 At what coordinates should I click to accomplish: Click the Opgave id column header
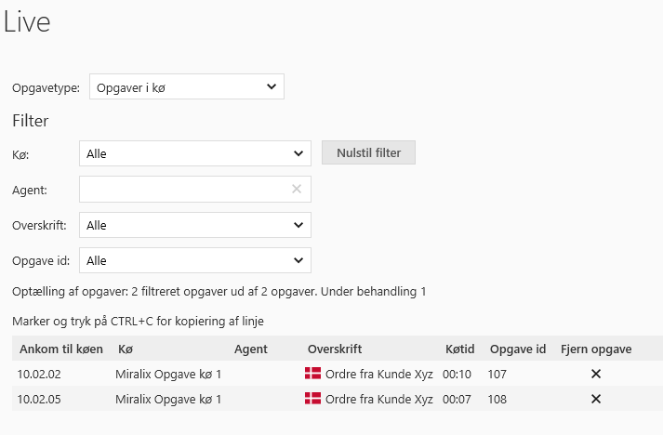tap(517, 349)
